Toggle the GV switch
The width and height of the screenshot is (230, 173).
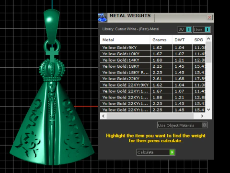tap(185, 29)
